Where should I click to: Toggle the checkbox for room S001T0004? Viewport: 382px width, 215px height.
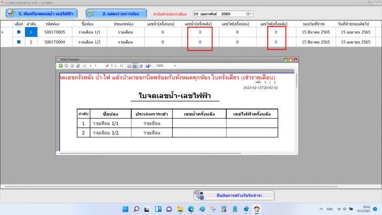click(x=19, y=42)
